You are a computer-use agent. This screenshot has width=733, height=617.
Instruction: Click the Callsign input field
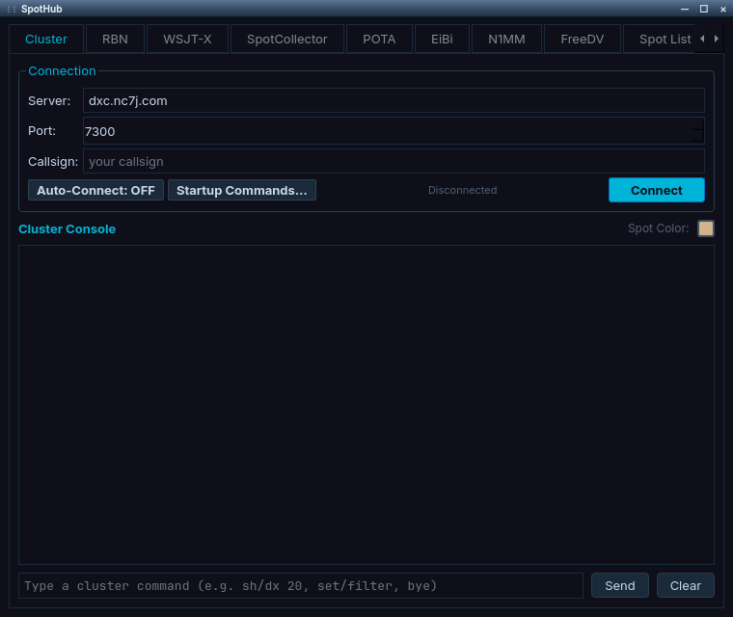pyautogui.click(x=394, y=161)
